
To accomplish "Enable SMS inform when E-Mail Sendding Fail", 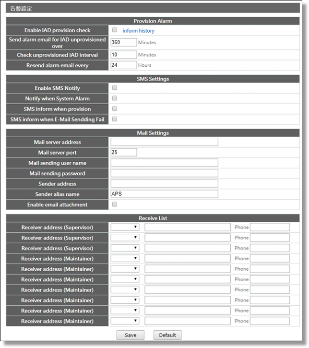I will (115, 119).
